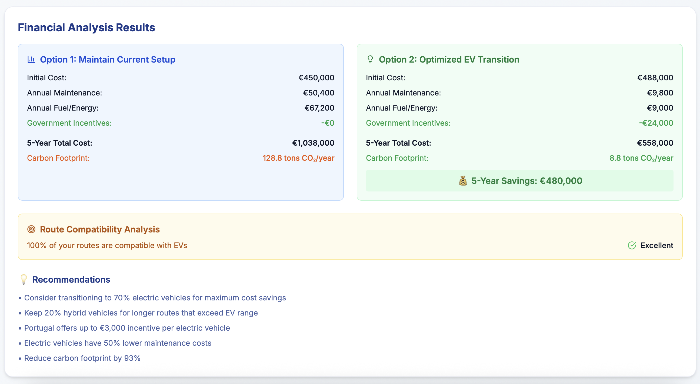The height and width of the screenshot is (384, 700).
Task: Select the Option 2: Optimized EV Transition panel
Action: click(x=519, y=122)
